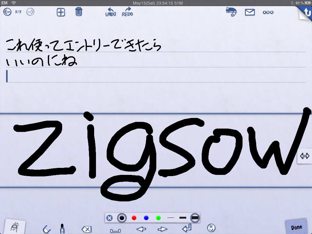Tap the UNDO arrow

111,12
